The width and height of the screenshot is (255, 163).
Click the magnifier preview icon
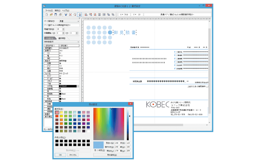coord(75,15)
